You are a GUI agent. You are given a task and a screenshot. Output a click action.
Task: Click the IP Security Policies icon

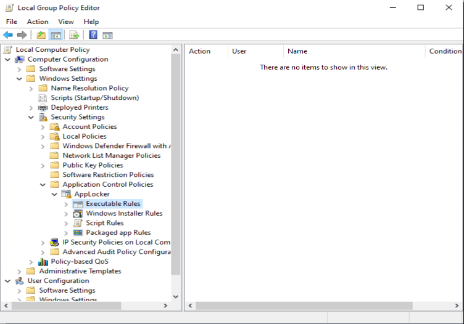tap(54, 242)
